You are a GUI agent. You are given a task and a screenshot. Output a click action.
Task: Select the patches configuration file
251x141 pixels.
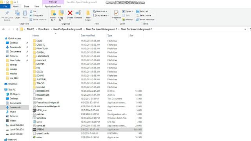40,114
